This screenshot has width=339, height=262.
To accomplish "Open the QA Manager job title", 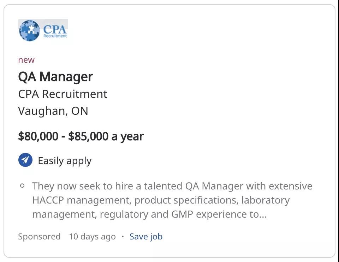I will (x=55, y=77).
